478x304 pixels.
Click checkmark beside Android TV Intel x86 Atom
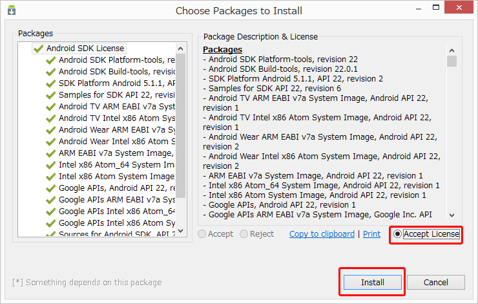pos(50,118)
